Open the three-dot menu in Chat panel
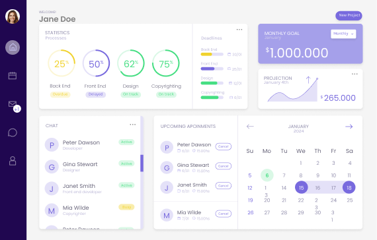The width and height of the screenshot is (377, 240). tap(133, 125)
